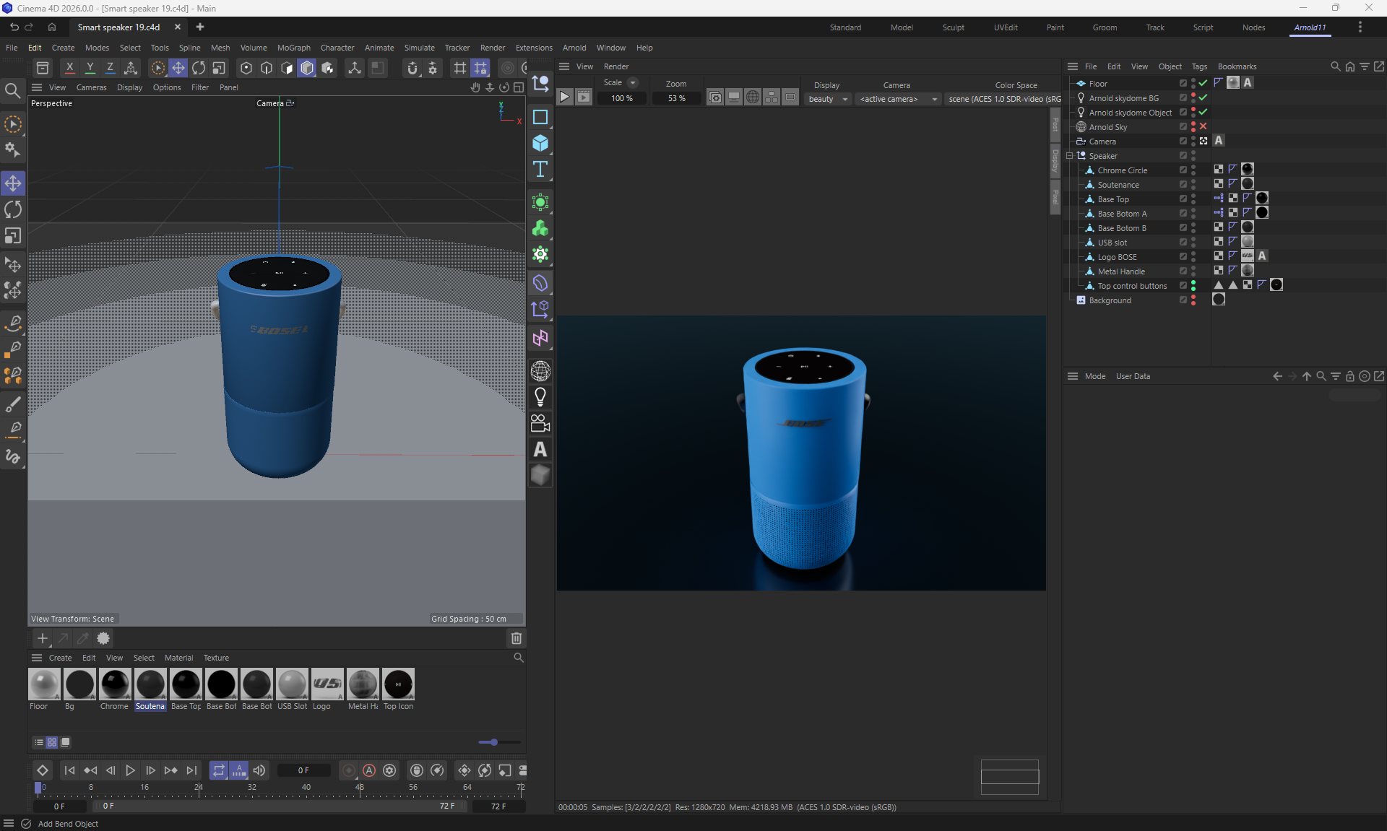
Task: Delete material using trash icon
Action: 516,638
